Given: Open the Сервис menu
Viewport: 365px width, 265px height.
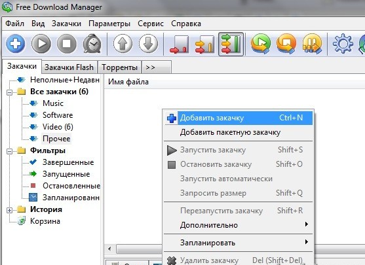Looking at the screenshot, I should [151, 24].
